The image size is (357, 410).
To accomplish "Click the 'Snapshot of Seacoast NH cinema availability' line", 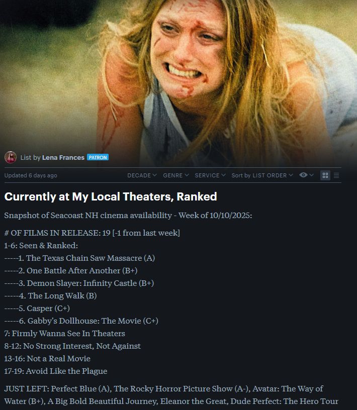I will coord(88,215).
